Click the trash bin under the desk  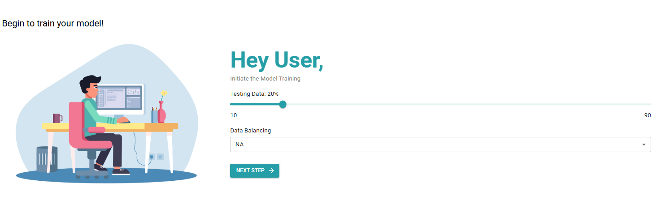[47, 159]
